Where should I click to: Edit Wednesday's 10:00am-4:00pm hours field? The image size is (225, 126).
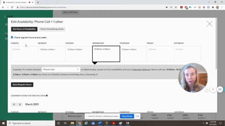point(106,54)
